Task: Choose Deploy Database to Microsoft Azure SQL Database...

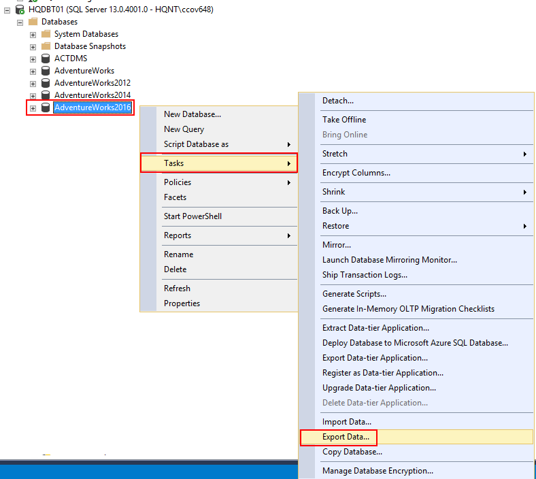Action: [x=416, y=344]
